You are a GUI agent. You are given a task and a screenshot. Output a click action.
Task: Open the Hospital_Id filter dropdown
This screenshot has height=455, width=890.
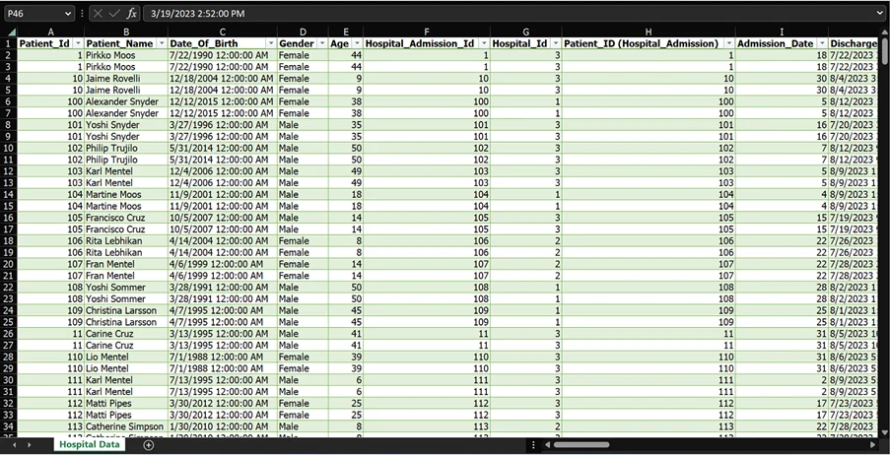coord(554,44)
